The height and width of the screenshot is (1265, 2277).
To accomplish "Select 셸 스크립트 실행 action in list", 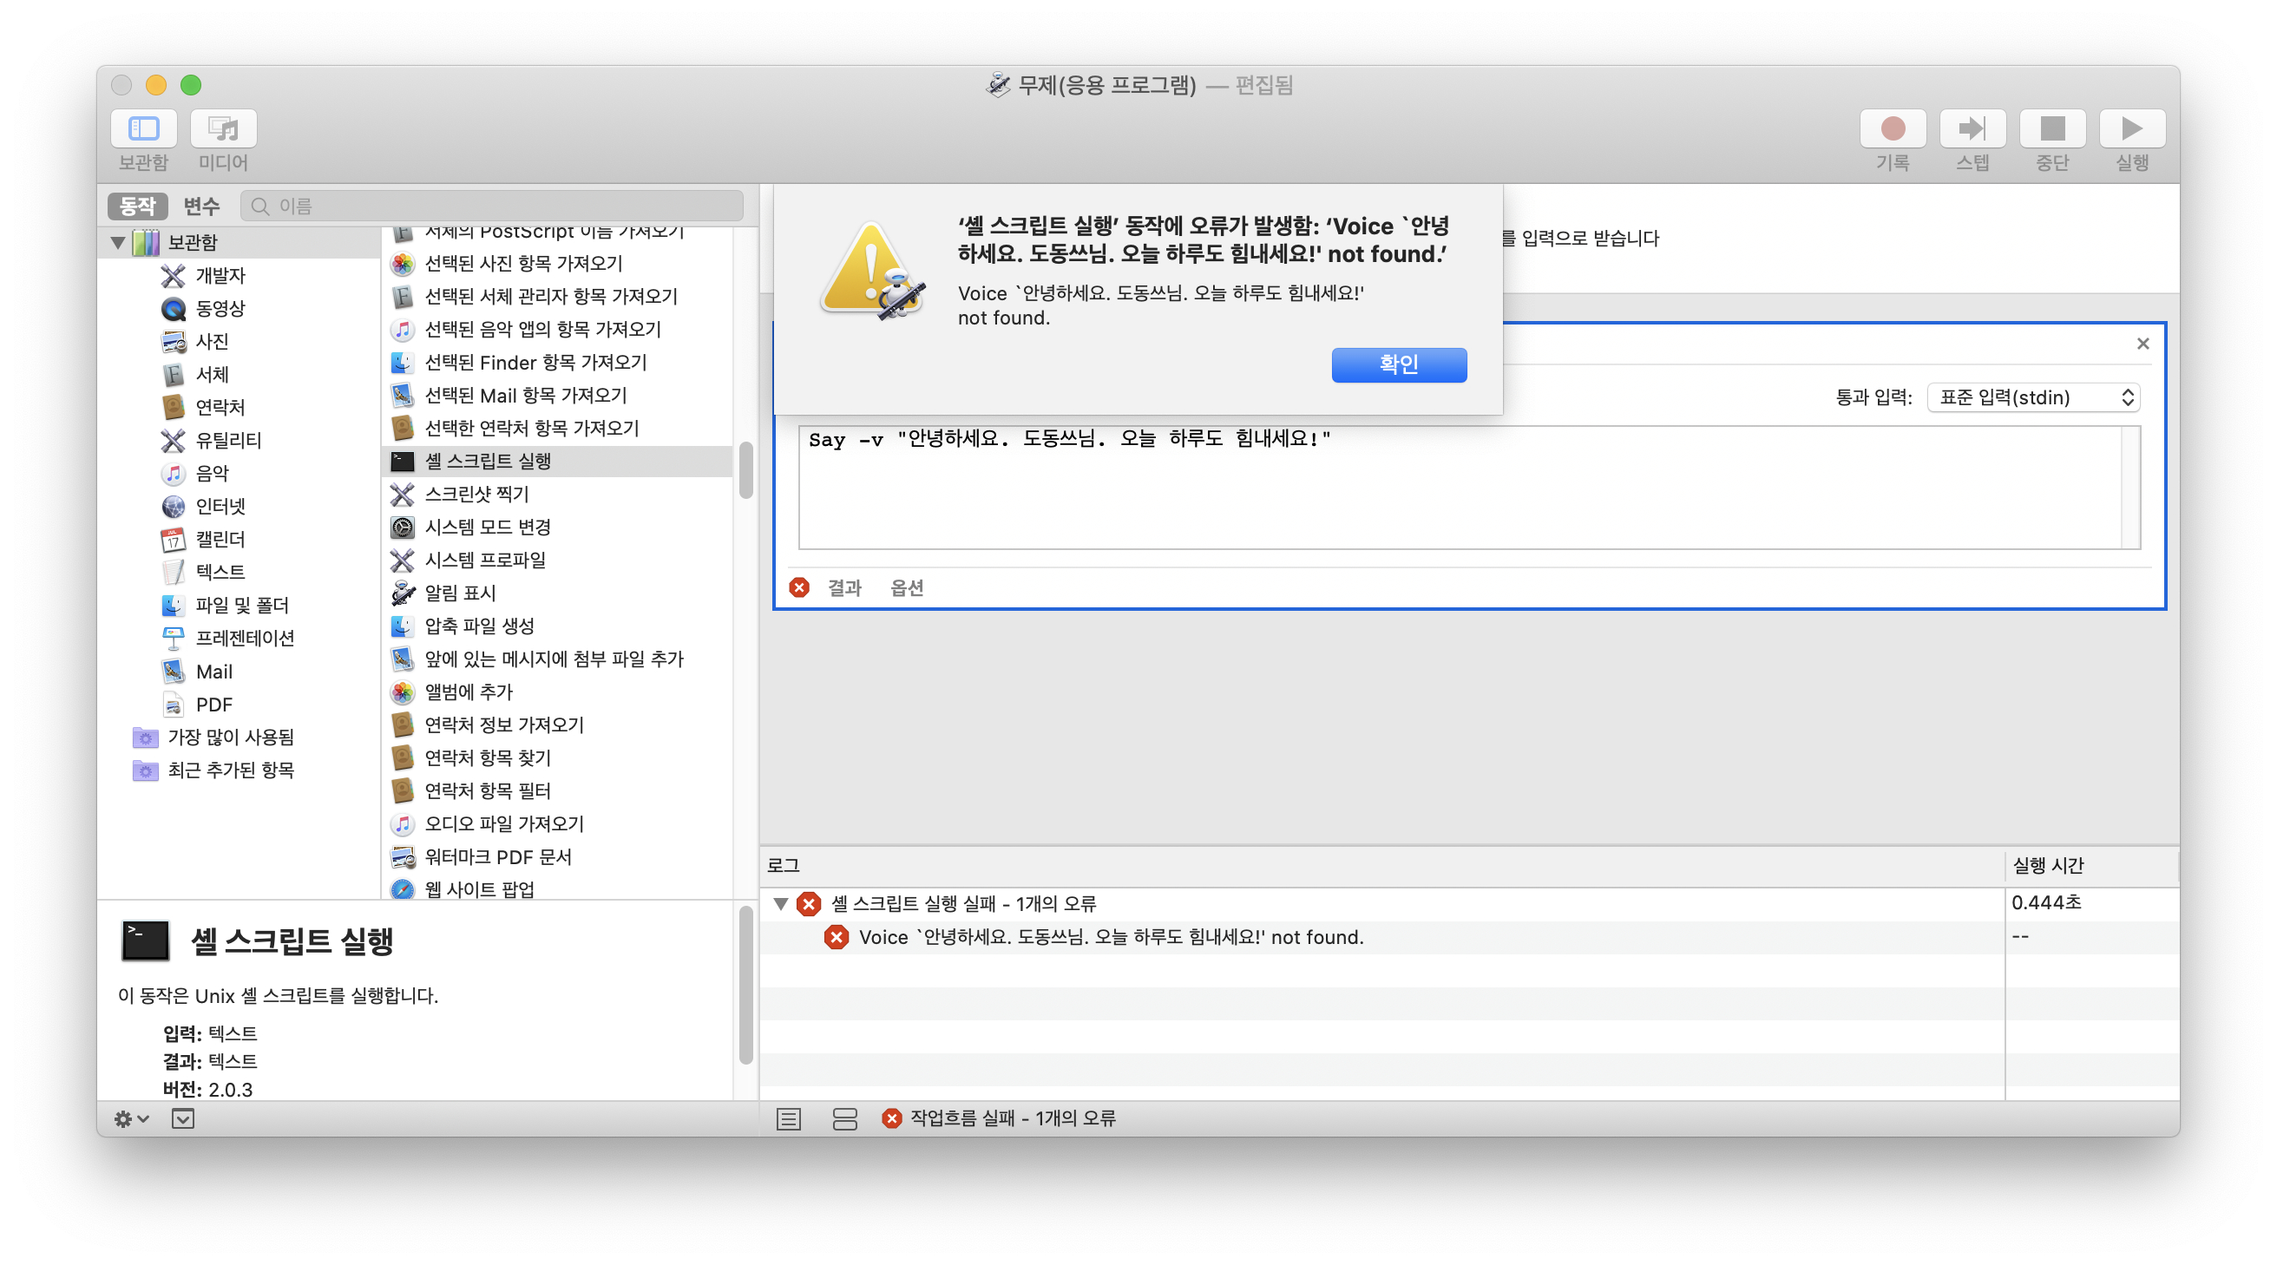I will coord(488,461).
